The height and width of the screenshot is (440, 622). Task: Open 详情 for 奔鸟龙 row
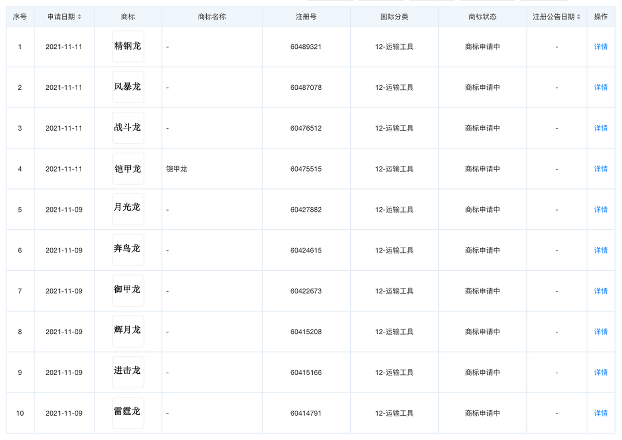coord(601,251)
